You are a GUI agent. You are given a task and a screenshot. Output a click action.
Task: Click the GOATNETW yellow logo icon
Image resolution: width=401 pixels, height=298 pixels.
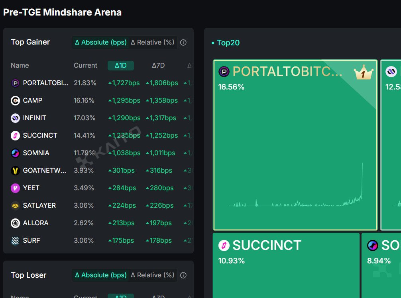click(15, 170)
